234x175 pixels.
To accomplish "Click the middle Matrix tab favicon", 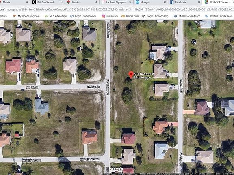I will (x=69, y=2).
